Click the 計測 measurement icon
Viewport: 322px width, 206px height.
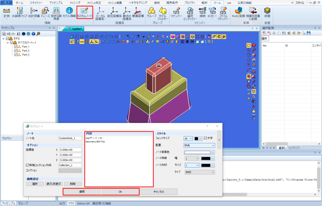7,12
